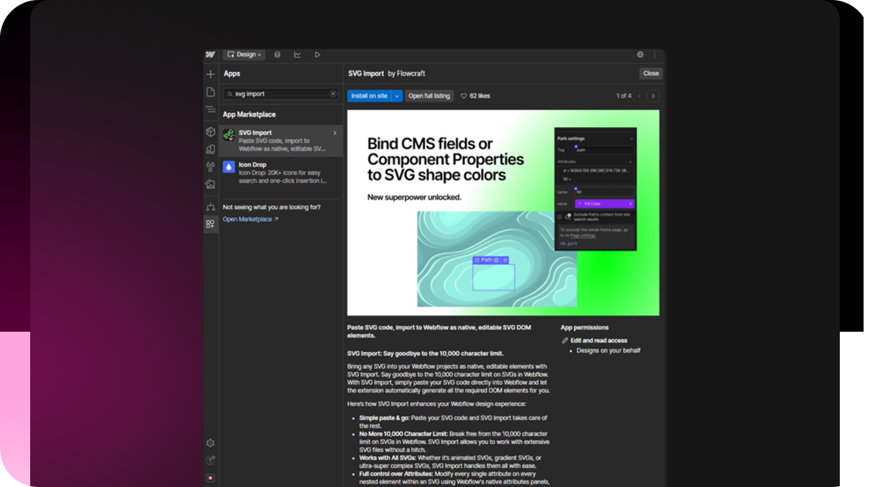Click the Preview play icon
Image resolution: width=870 pixels, height=487 pixels.
317,55
